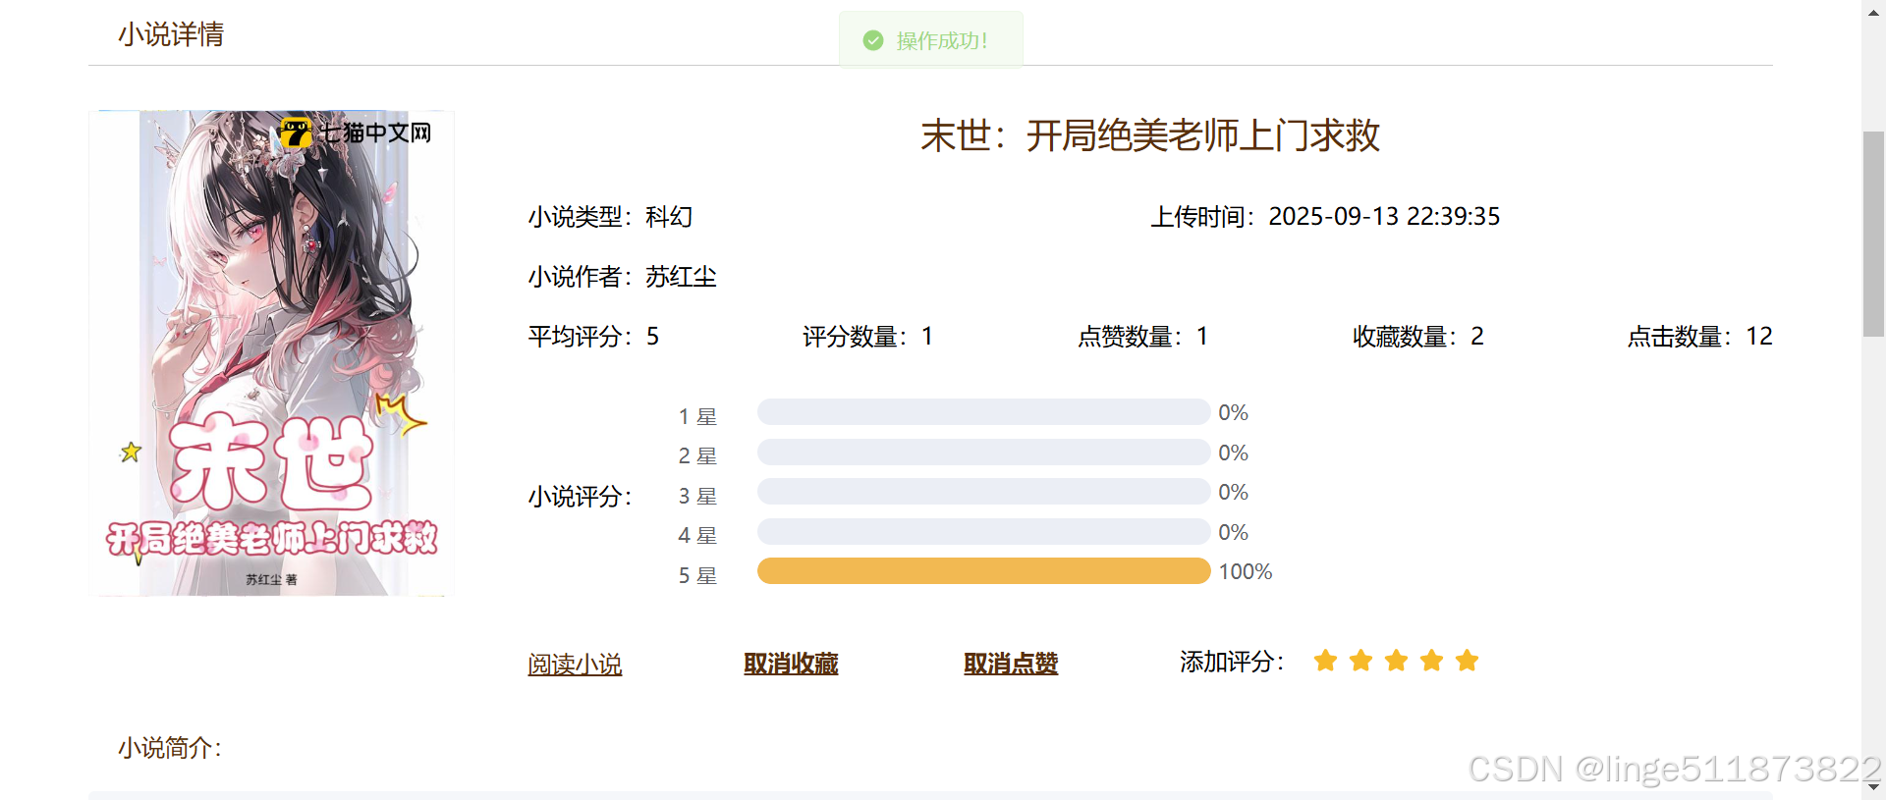Click the 0% label beside 1 星

pos(1234,412)
